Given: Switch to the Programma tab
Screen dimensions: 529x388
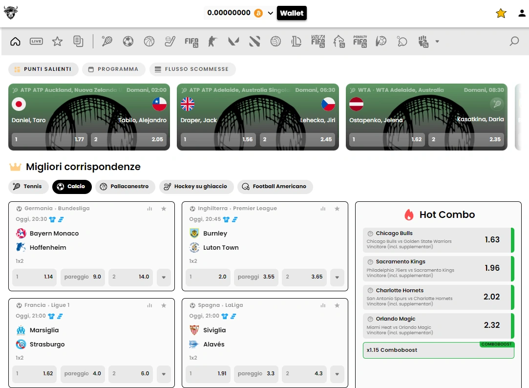Looking at the screenshot, I should click(x=114, y=69).
